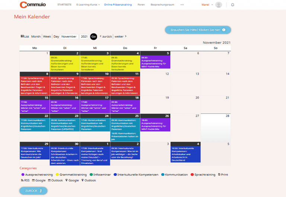Viewport: 286px width, 197px height.
Task: Open Aussprachetraining event on November 18
Action: (125, 107)
